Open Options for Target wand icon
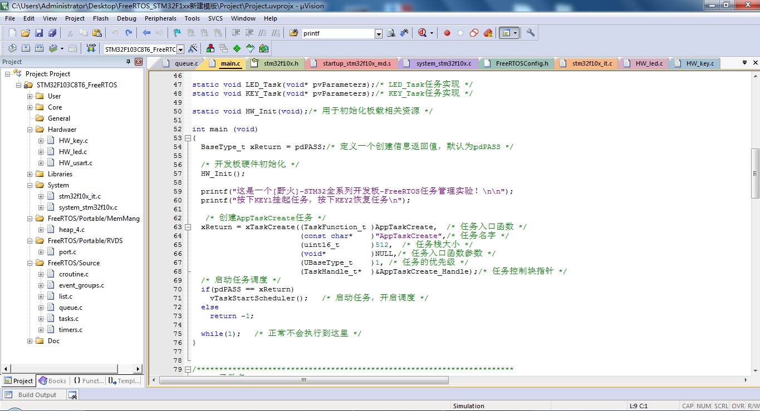The height and width of the screenshot is (411, 760). [193, 48]
